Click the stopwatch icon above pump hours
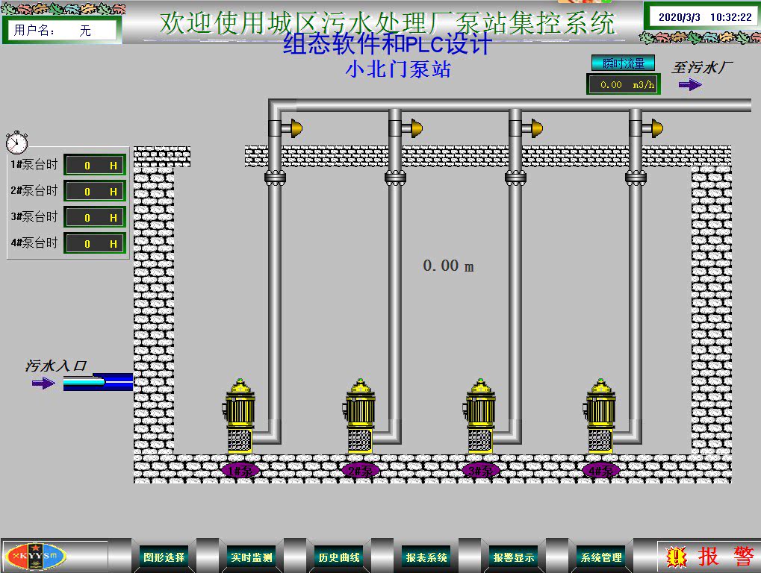Screen dimensions: 761x573 [16, 142]
